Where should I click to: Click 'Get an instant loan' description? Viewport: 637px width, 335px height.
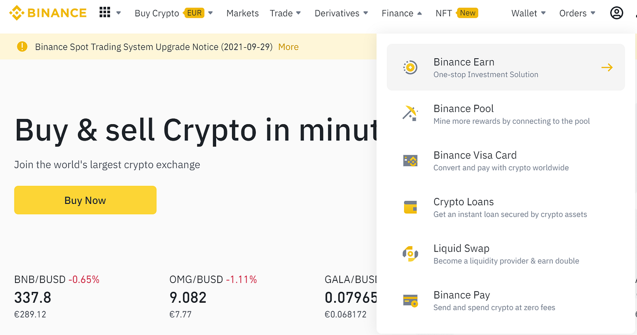pyautogui.click(x=511, y=214)
